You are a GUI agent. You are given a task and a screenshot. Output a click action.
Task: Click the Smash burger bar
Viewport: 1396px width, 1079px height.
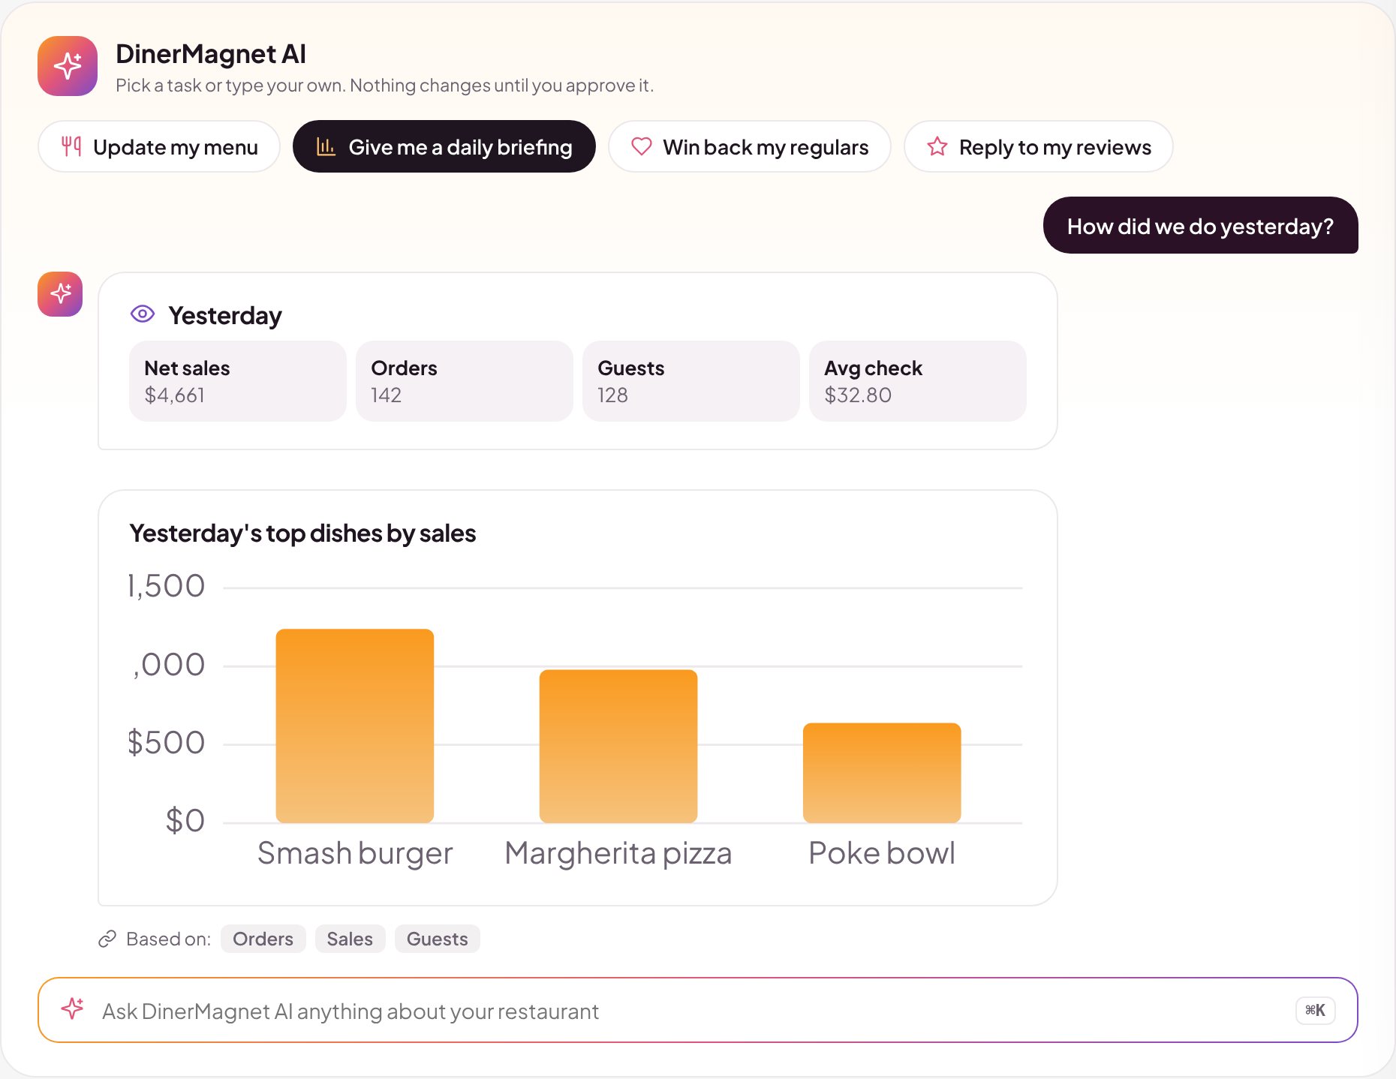point(355,726)
